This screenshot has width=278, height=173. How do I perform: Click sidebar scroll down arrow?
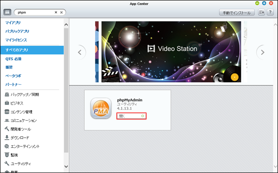coord(66,167)
